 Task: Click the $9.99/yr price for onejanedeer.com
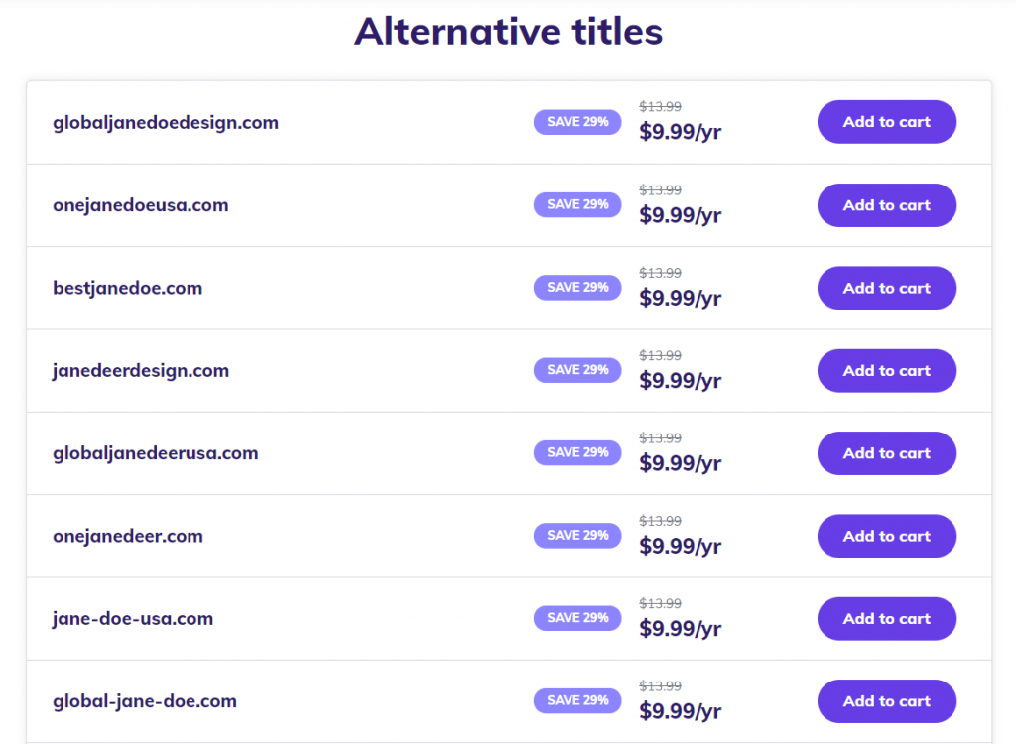pyautogui.click(x=680, y=546)
